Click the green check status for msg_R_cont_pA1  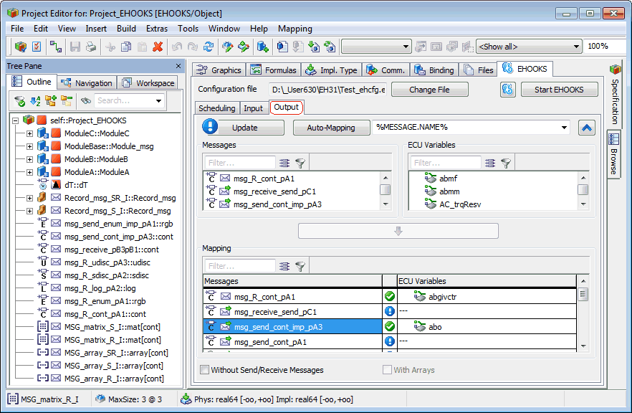(x=389, y=296)
